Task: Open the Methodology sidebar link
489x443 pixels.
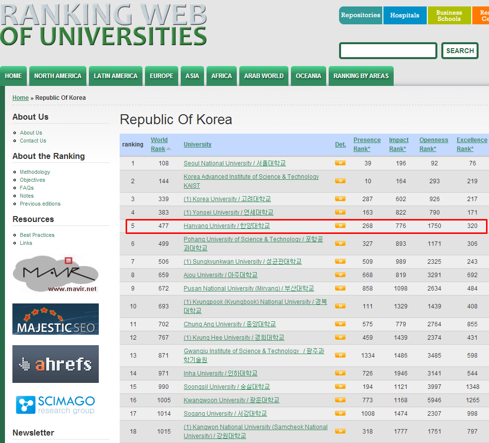Action: click(x=35, y=172)
